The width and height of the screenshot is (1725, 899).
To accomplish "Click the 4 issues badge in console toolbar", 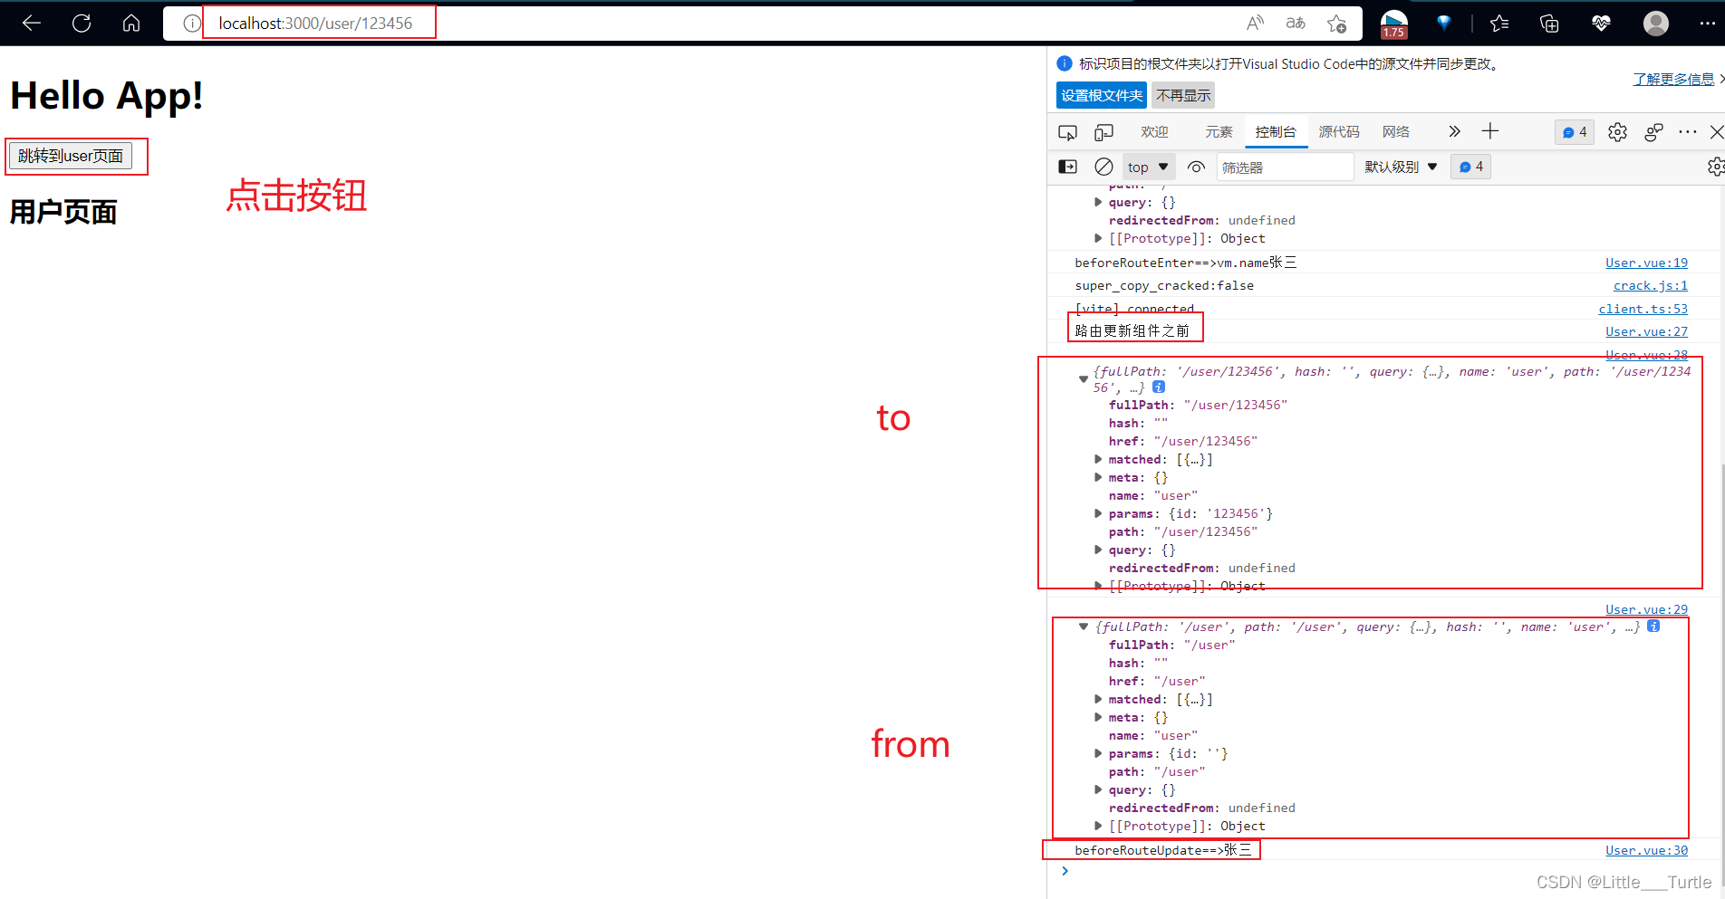I will pyautogui.click(x=1470, y=167).
